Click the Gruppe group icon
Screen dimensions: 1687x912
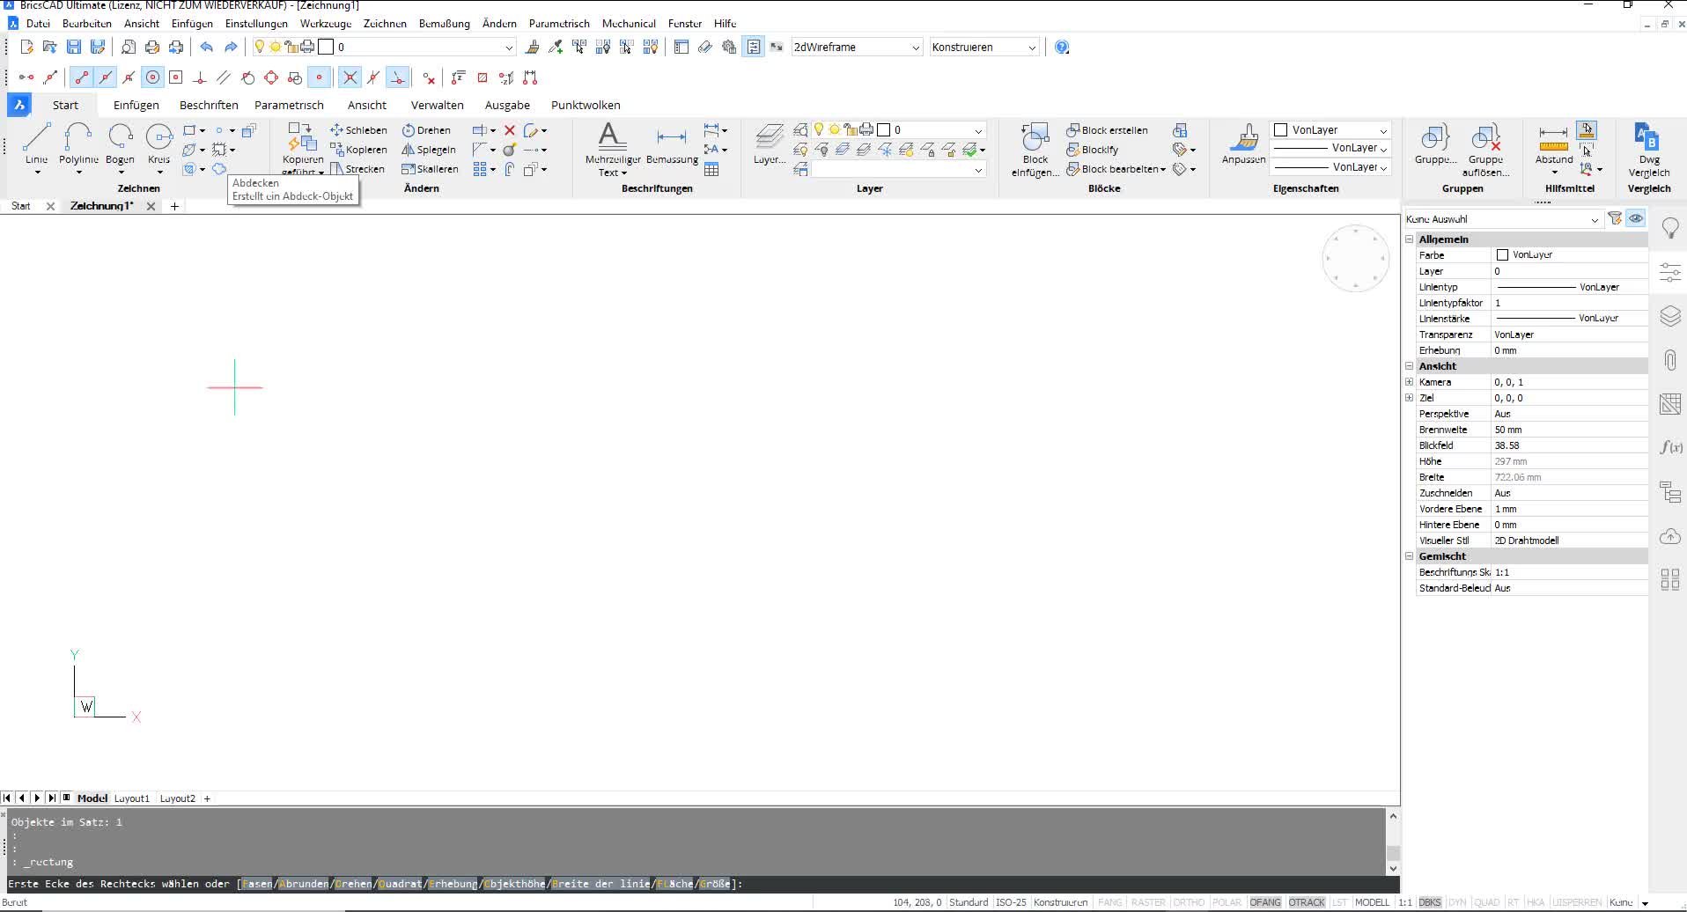[1435, 143]
